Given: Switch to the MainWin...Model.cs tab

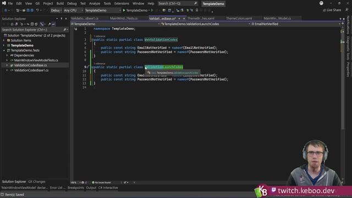Looking at the screenshot, I should [x=277, y=18].
